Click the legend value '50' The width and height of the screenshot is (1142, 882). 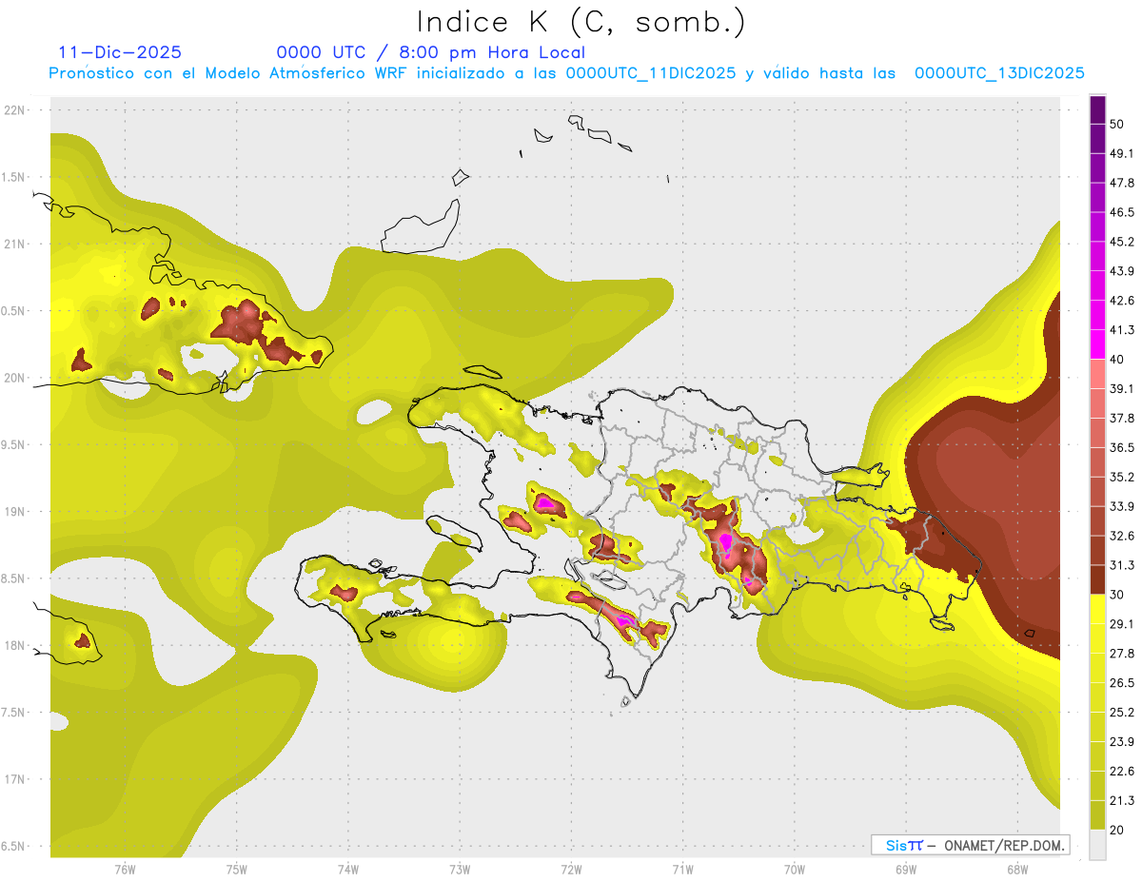tap(1116, 125)
